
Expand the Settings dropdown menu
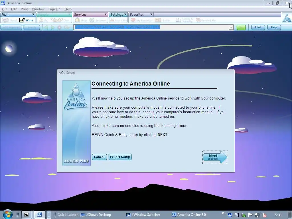(125, 15)
